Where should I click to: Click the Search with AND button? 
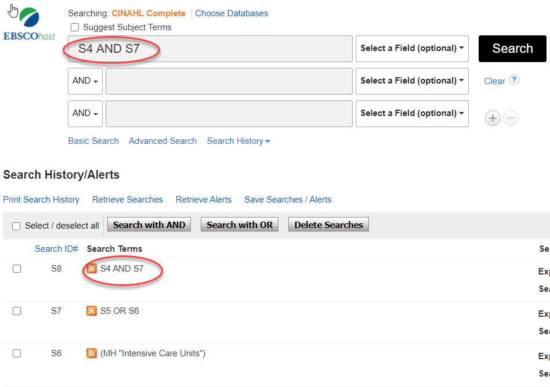(x=149, y=225)
